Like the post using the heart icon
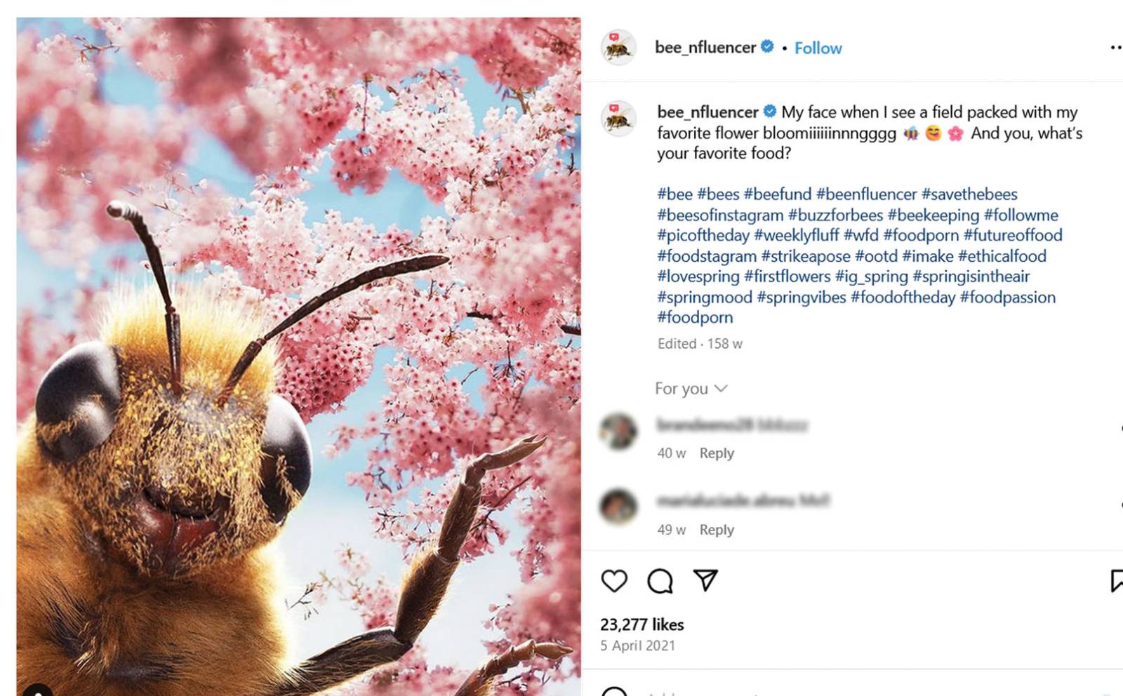 [x=614, y=580]
